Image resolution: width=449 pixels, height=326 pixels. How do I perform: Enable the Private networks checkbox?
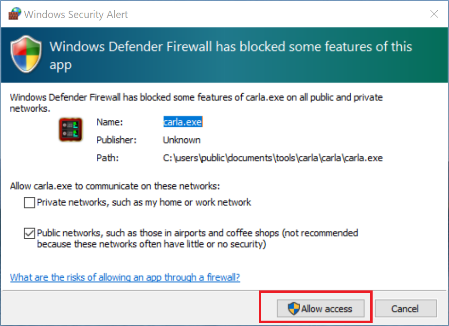pyautogui.click(x=30, y=202)
